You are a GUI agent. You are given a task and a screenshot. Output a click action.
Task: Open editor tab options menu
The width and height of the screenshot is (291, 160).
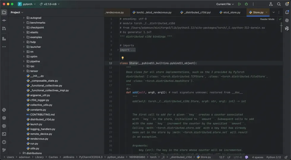(x=279, y=12)
